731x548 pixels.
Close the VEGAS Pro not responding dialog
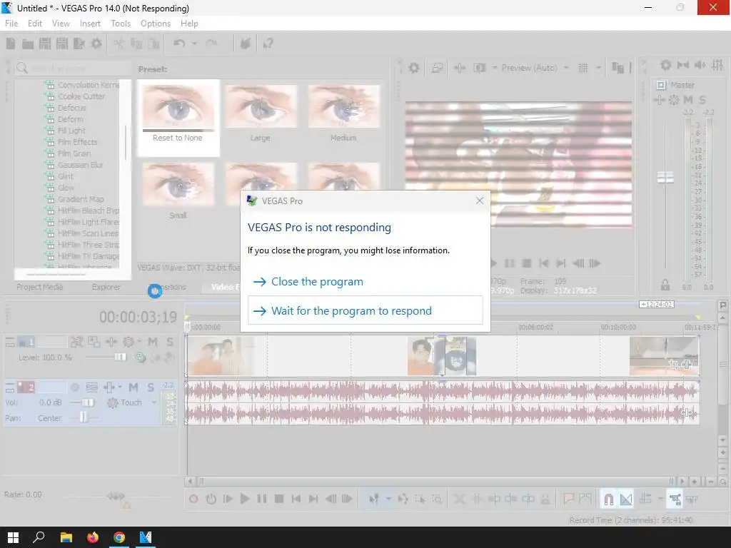479,201
